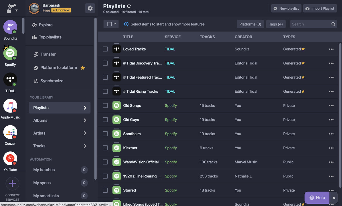
Task: Tick the checkbox for Old Guys
Action: pos(105,120)
